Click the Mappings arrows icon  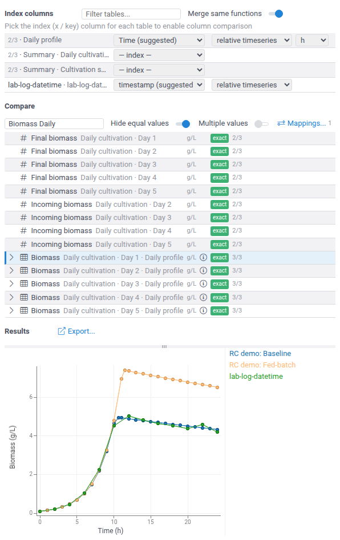[281, 123]
